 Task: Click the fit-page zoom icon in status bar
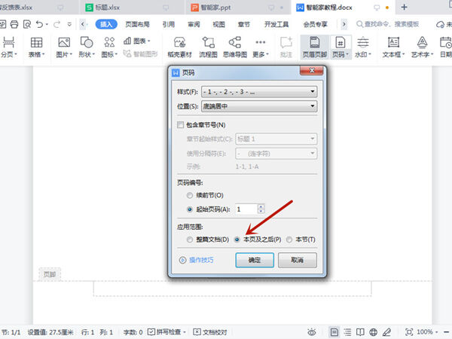(409, 332)
